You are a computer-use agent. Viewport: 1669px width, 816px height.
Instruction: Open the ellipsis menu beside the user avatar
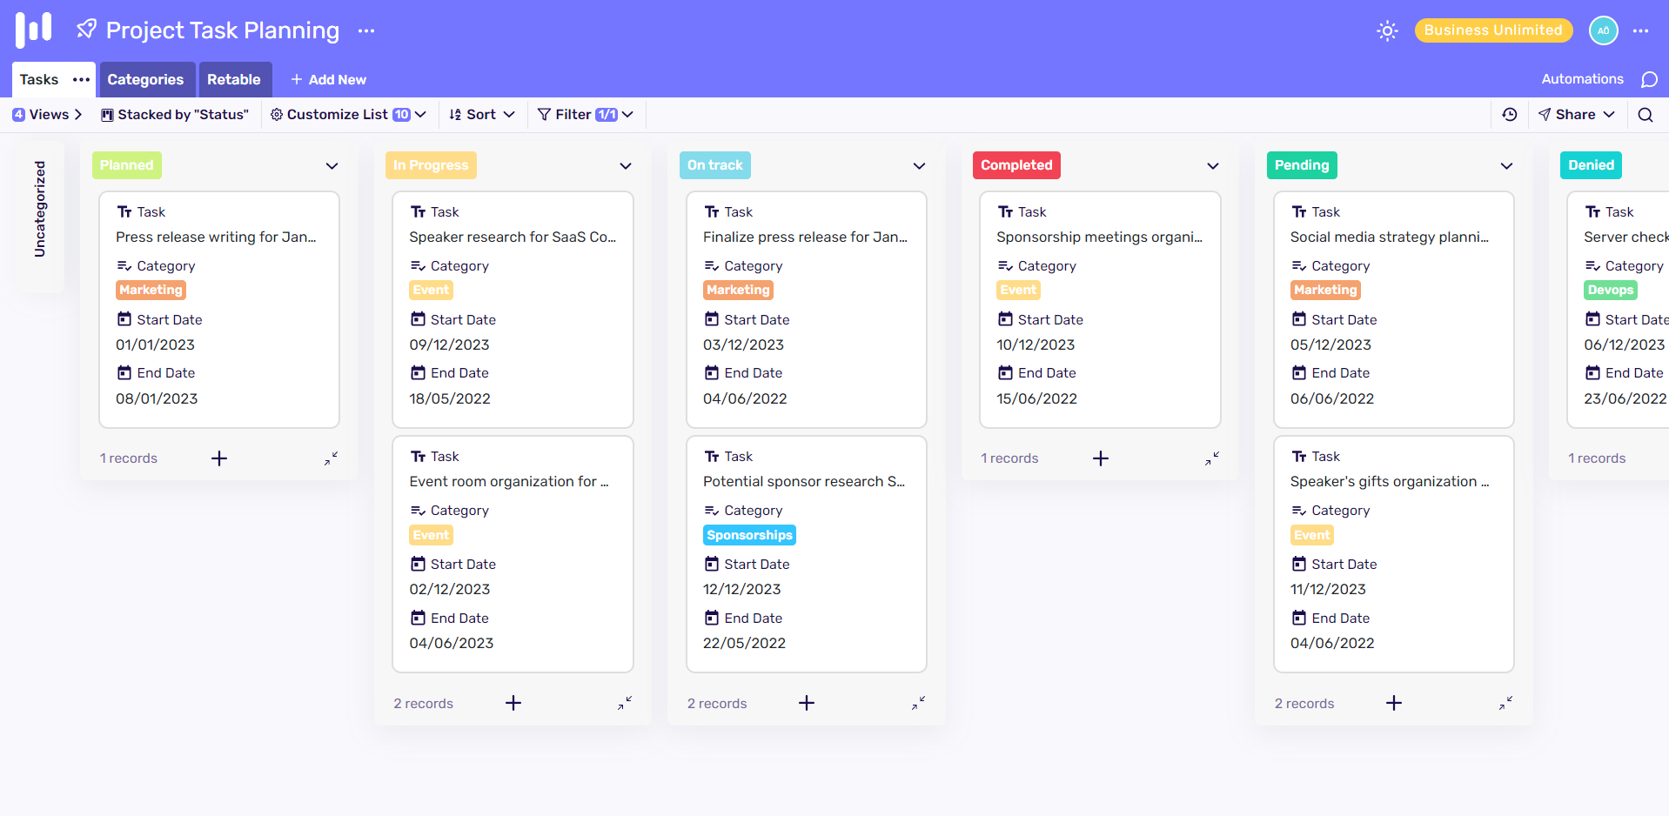point(1640,30)
